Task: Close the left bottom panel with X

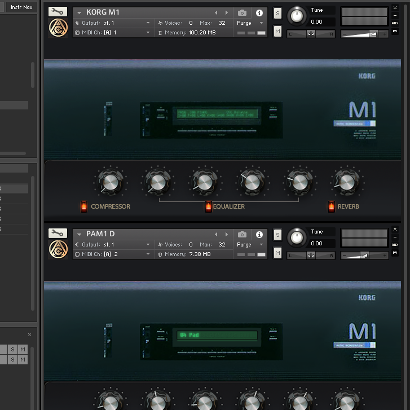Action: coord(29,334)
